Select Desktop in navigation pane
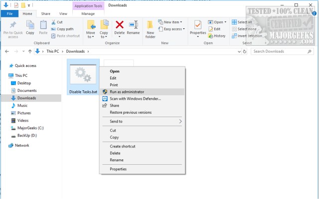The width and height of the screenshot is (319, 199). pyautogui.click(x=21, y=83)
